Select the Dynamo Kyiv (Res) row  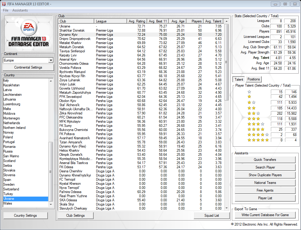pyautogui.click(x=141, y=146)
